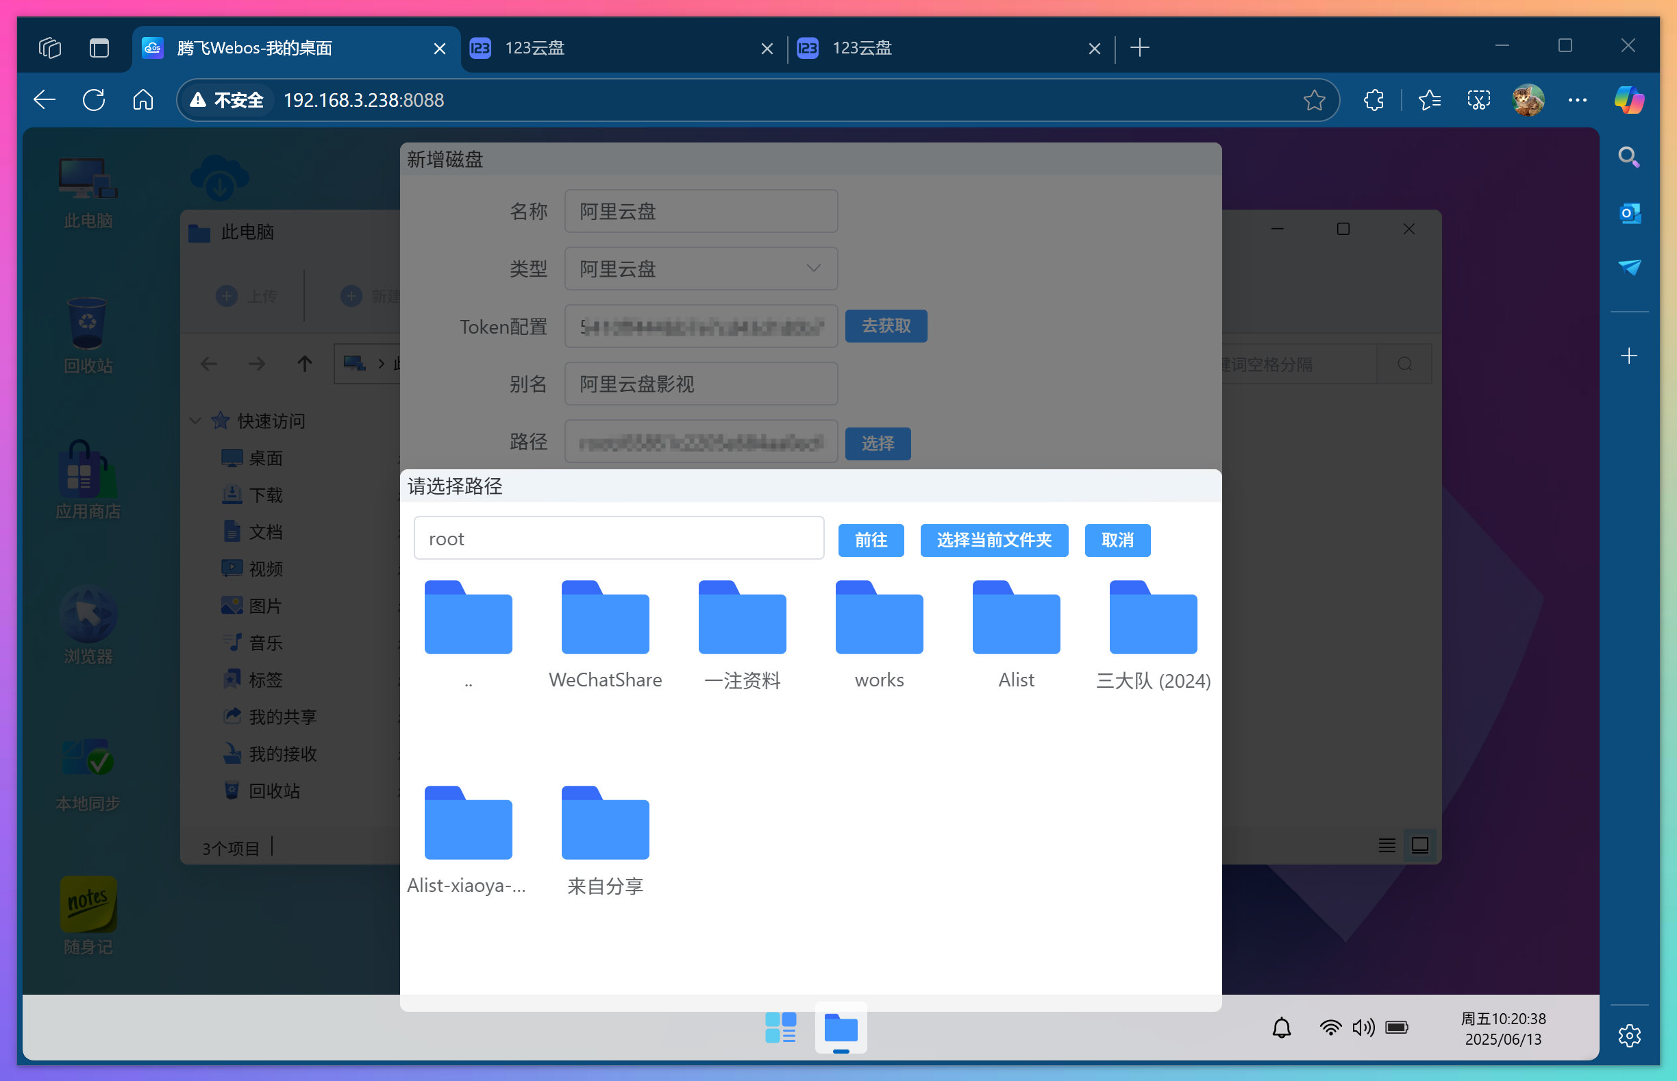Switch to large icon view at bottom right
This screenshot has height=1081, width=1677.
[x=1420, y=845]
